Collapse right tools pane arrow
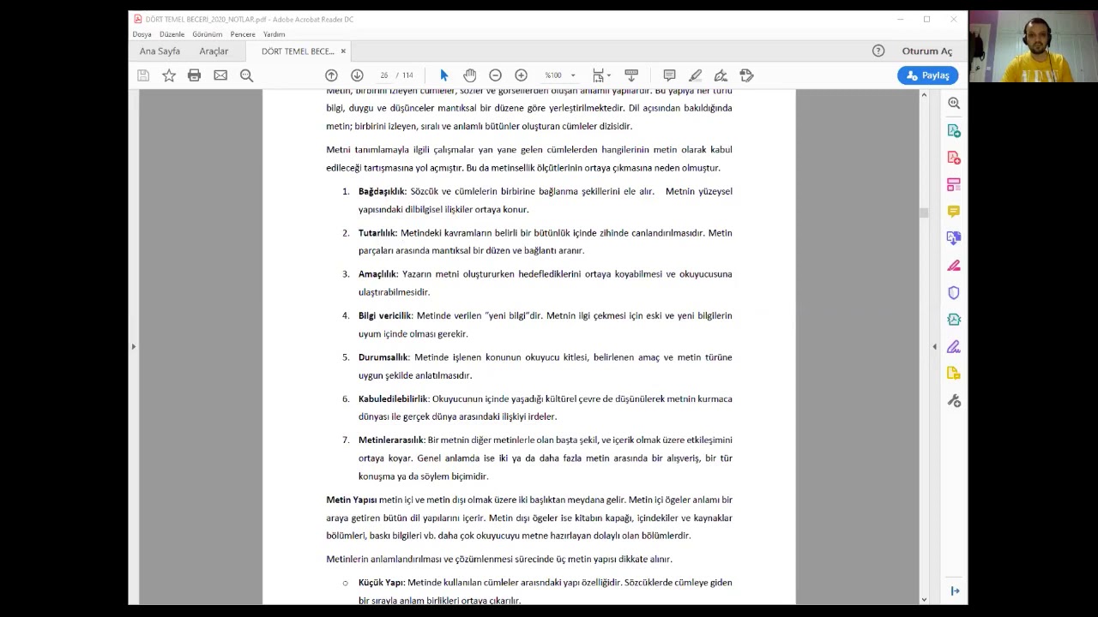Viewport: 1098px width, 617px height. 935,346
